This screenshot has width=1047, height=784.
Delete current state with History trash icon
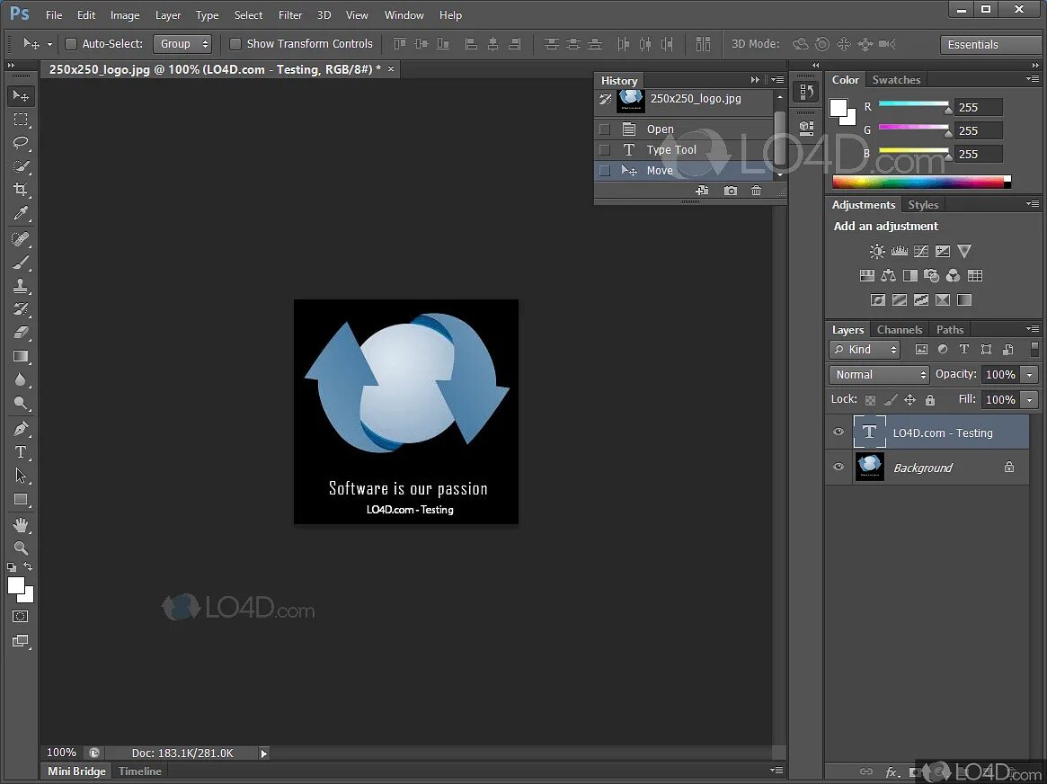point(756,191)
